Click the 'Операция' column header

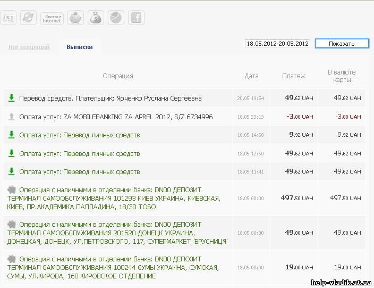pyautogui.click(x=118, y=76)
